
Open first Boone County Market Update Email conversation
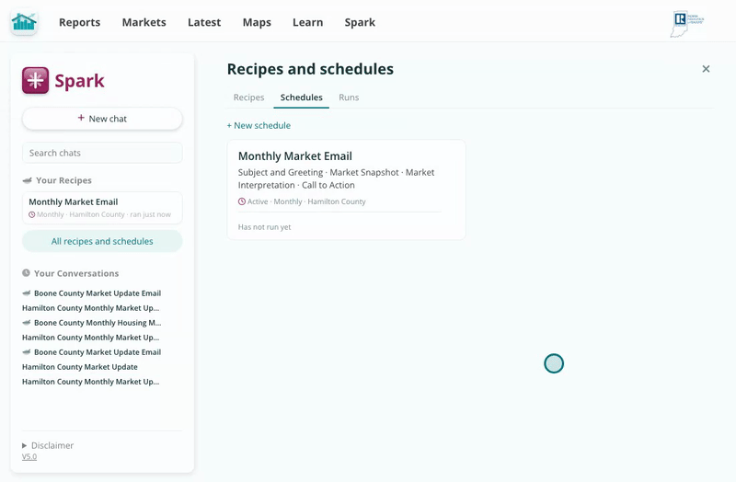[91, 293]
